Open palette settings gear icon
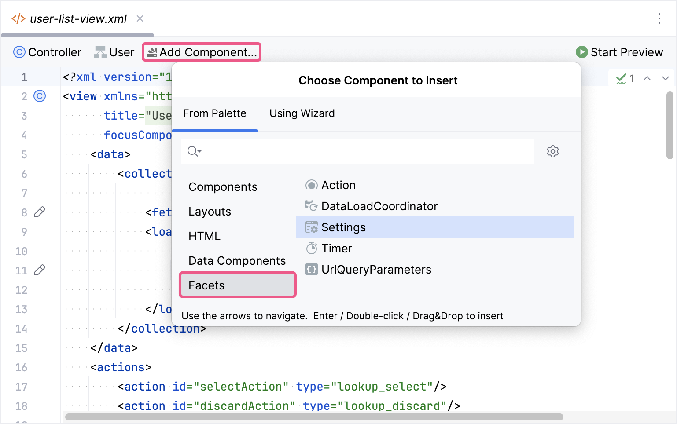This screenshot has width=677, height=424. tap(552, 152)
